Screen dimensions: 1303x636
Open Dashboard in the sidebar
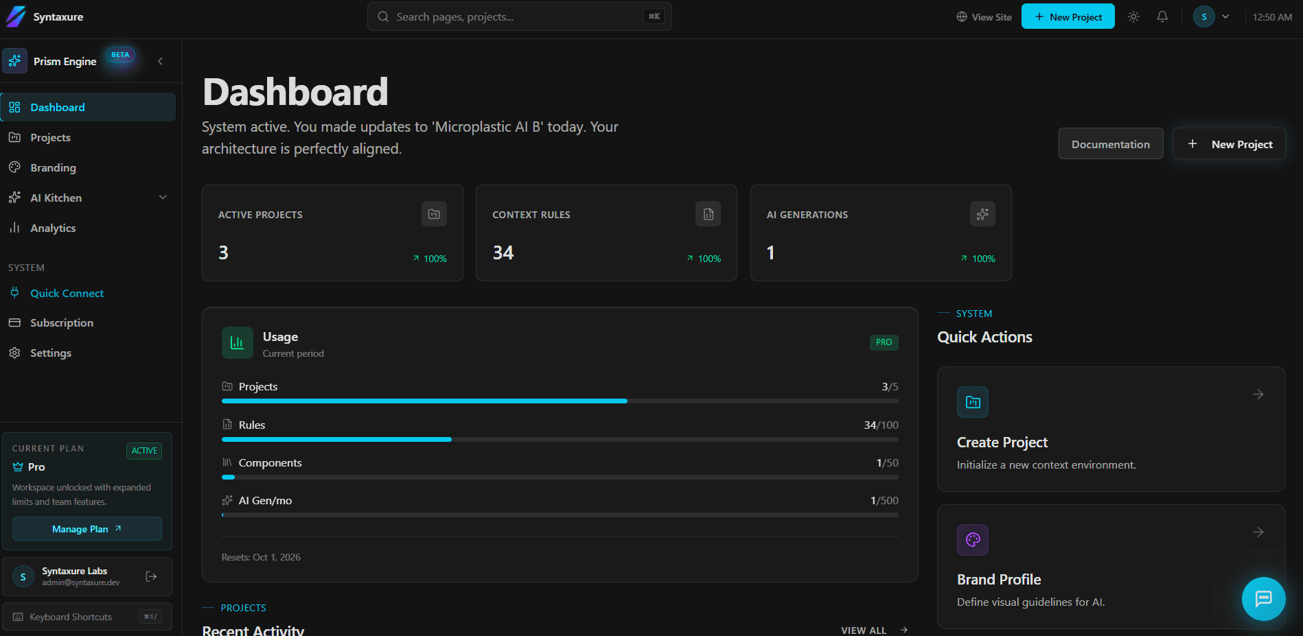(88, 107)
